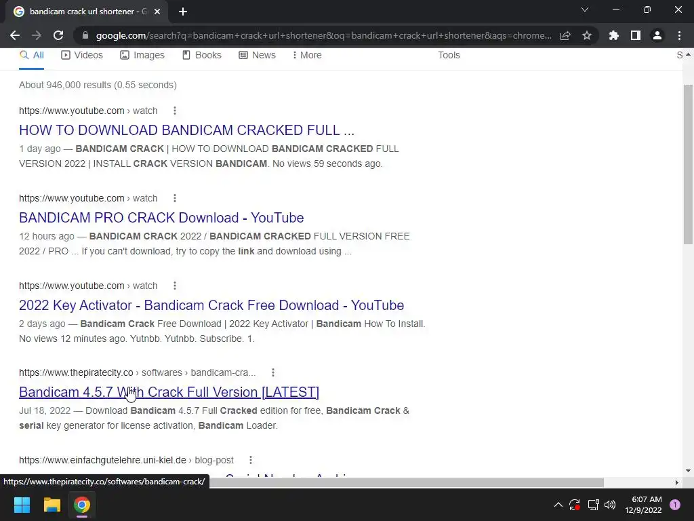694x521 pixels.
Task: Open the Chrome profile menu
Action: click(657, 35)
